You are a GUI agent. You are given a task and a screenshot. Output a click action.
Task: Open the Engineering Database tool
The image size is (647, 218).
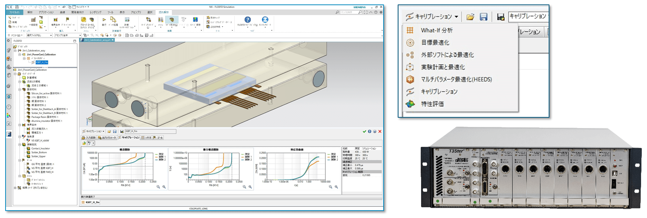(219, 22)
